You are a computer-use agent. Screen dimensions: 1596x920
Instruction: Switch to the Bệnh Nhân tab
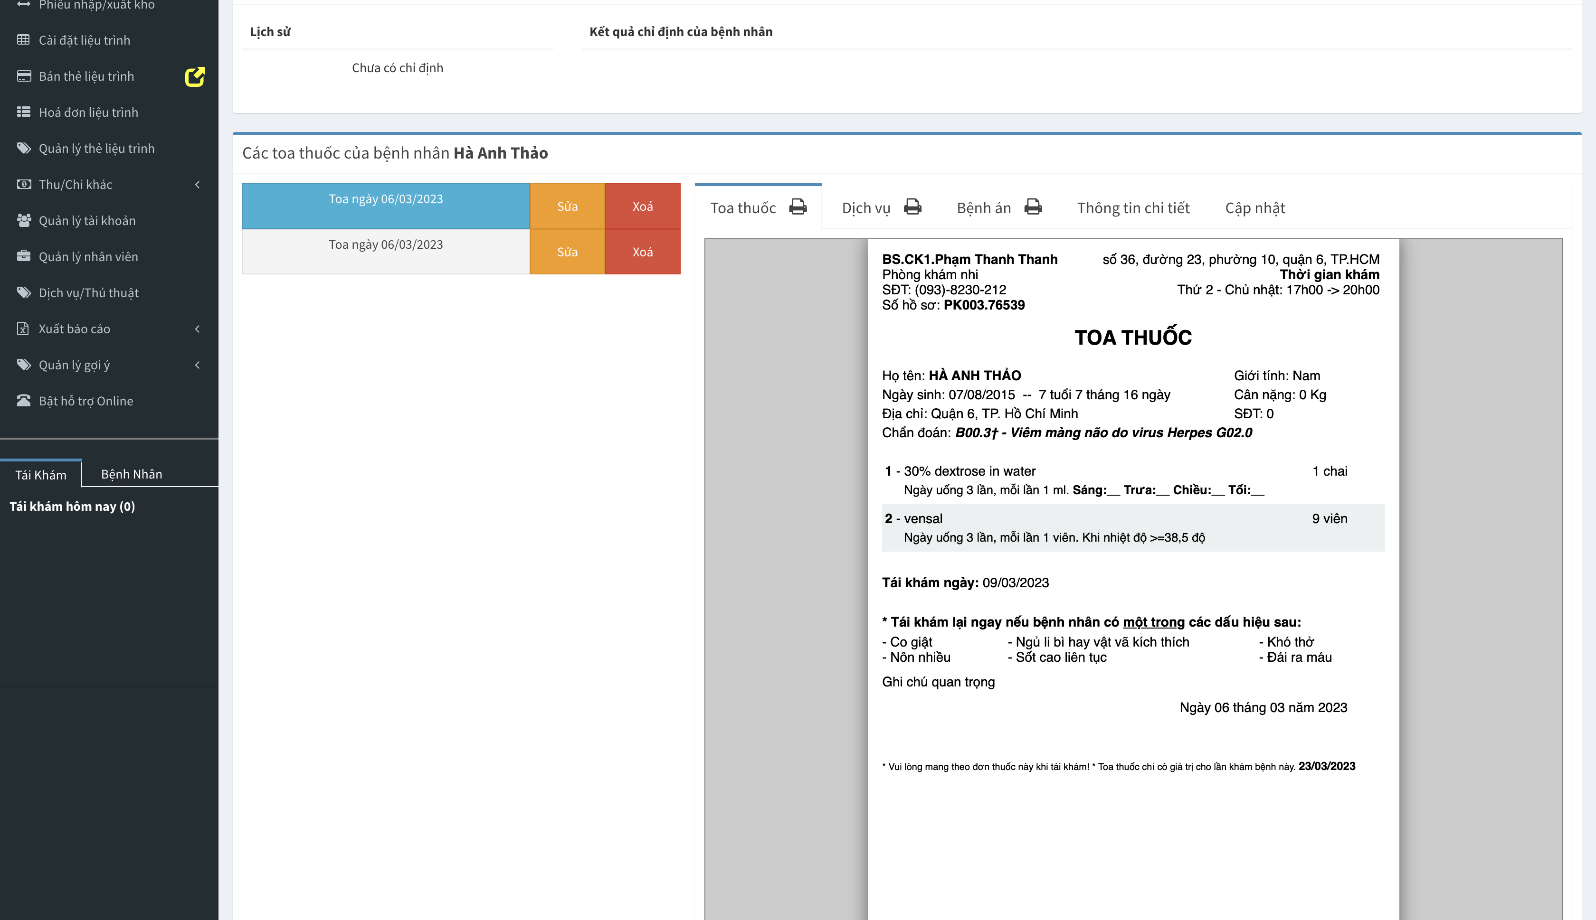pos(132,474)
